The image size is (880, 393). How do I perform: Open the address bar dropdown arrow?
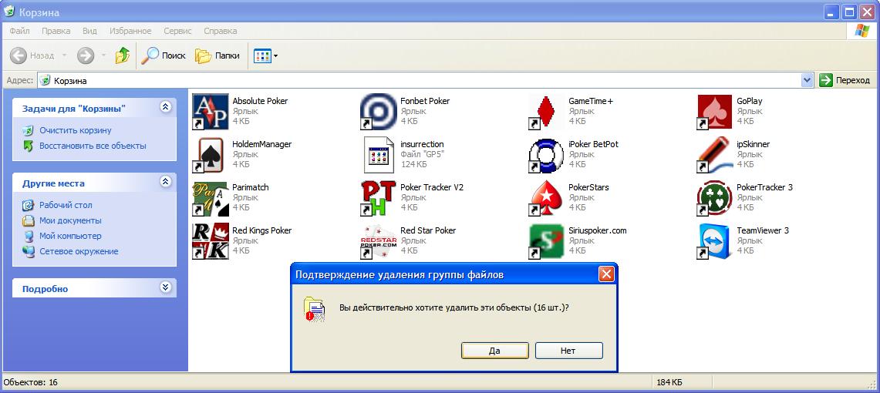807,80
